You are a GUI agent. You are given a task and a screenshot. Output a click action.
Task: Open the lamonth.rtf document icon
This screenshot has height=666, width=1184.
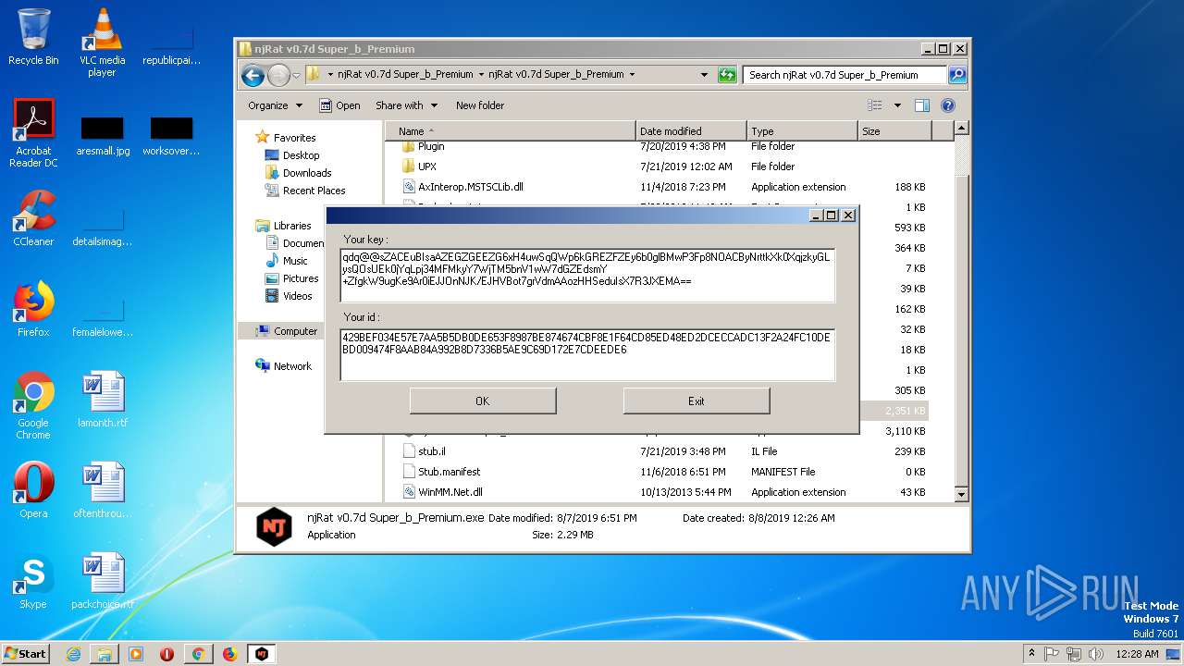pyautogui.click(x=102, y=400)
